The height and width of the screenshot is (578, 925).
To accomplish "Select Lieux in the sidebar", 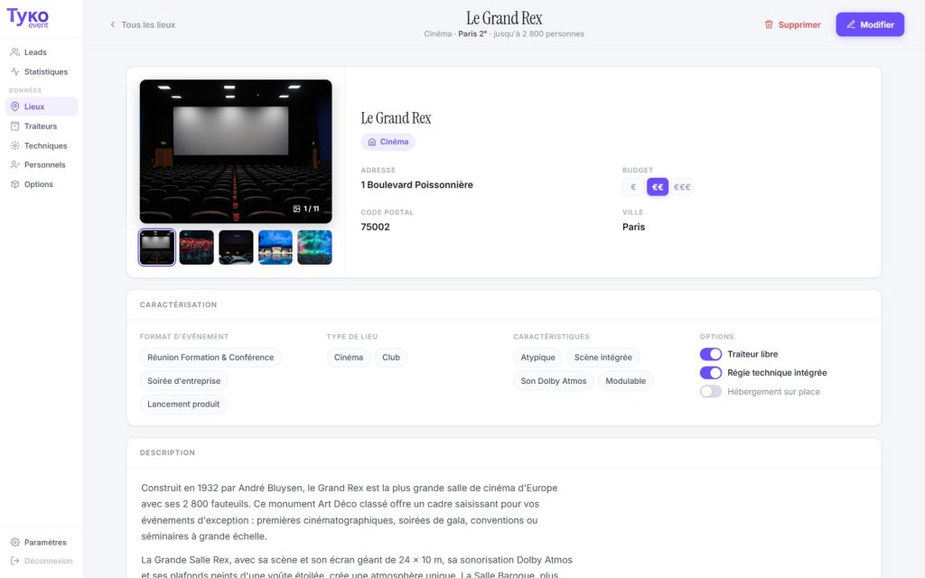I will click(x=42, y=107).
